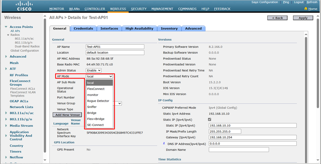
Task: Open Mesh in sidebar
Action: [14, 63]
